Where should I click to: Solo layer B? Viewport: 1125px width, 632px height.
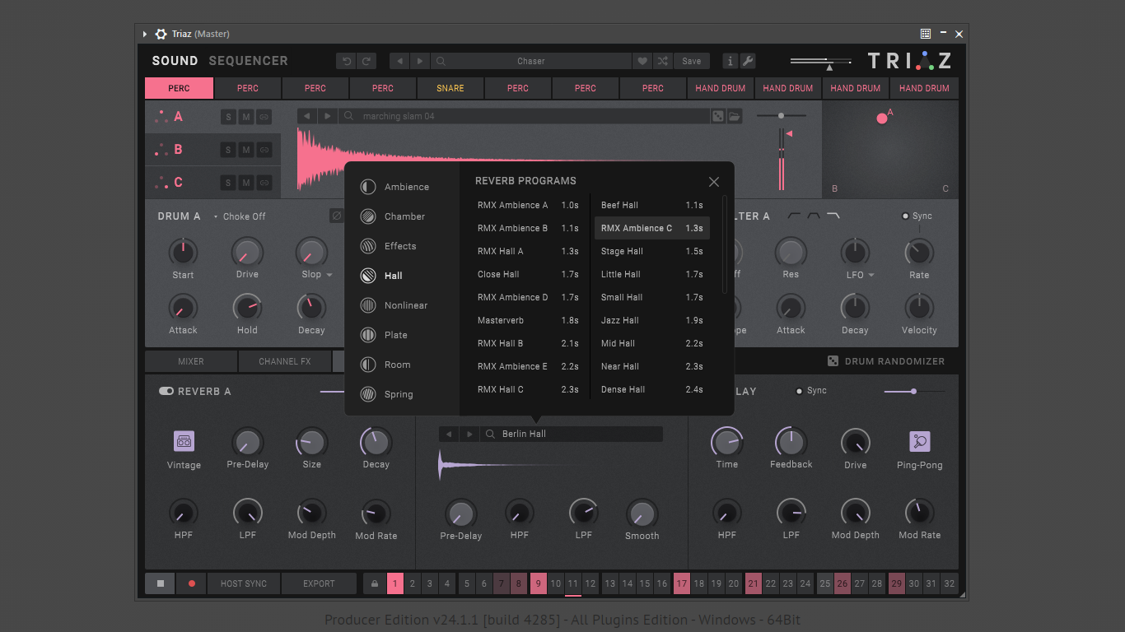click(x=228, y=150)
